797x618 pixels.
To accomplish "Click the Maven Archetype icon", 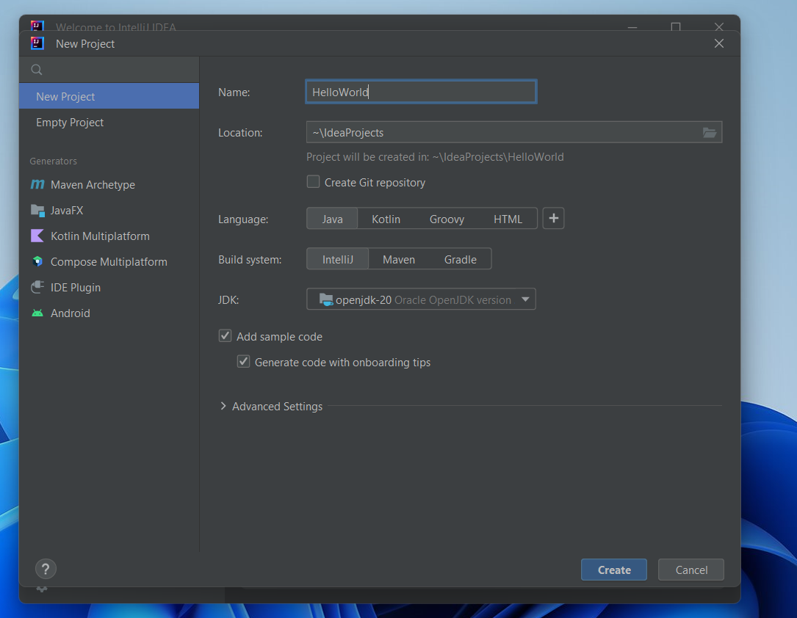I will tap(37, 184).
